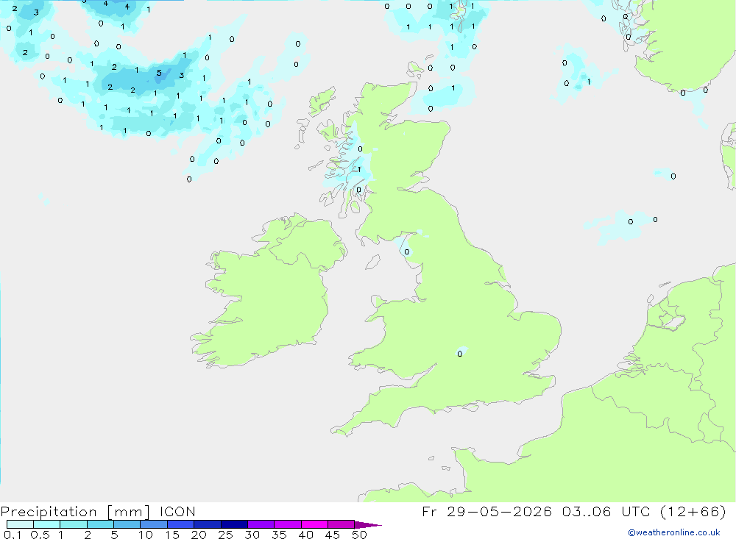Click the '0' value over central England
The height and width of the screenshot is (539, 736).
tap(459, 354)
